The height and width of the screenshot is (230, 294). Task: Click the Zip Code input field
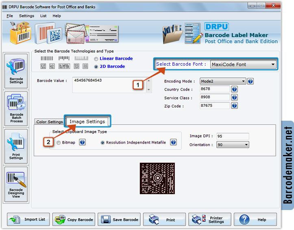(x=215, y=106)
